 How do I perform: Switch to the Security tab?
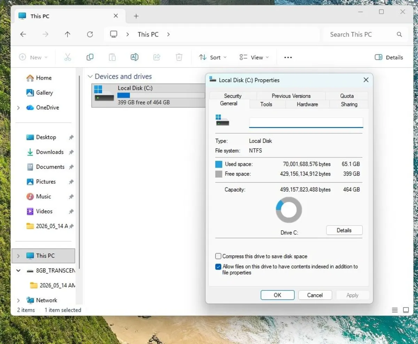[233, 96]
